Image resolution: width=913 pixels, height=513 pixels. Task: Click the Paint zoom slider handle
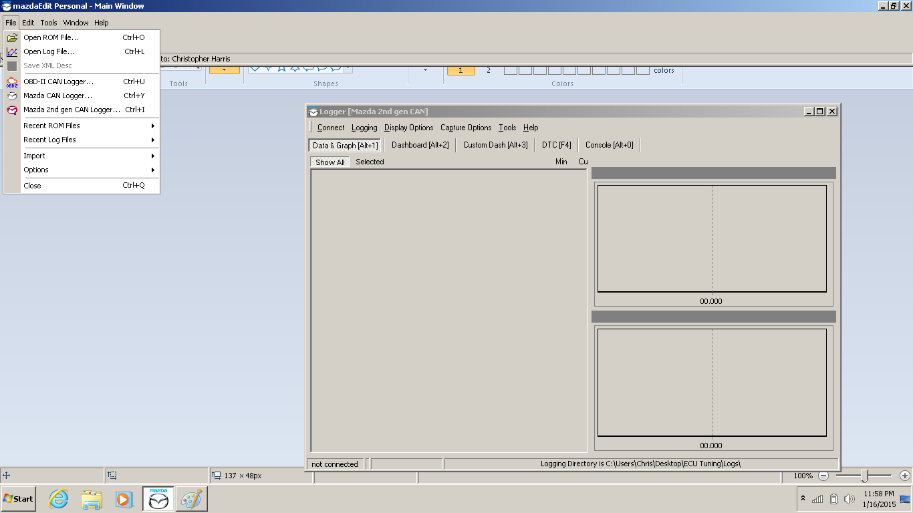[864, 476]
